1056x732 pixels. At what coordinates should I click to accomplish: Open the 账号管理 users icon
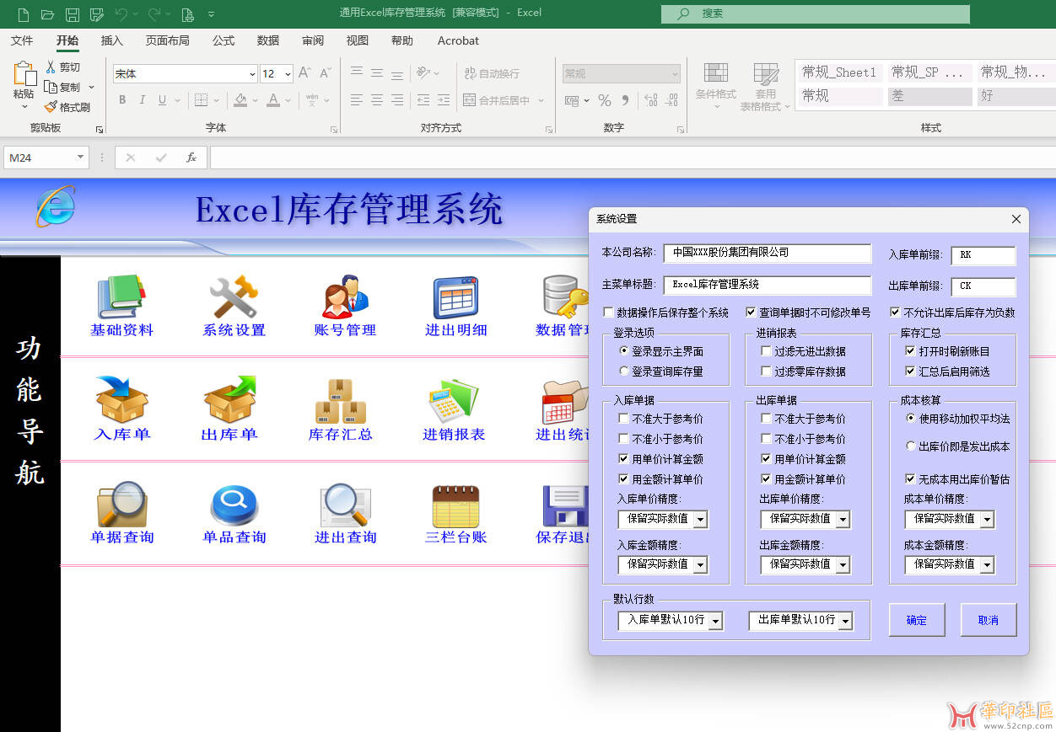345,297
